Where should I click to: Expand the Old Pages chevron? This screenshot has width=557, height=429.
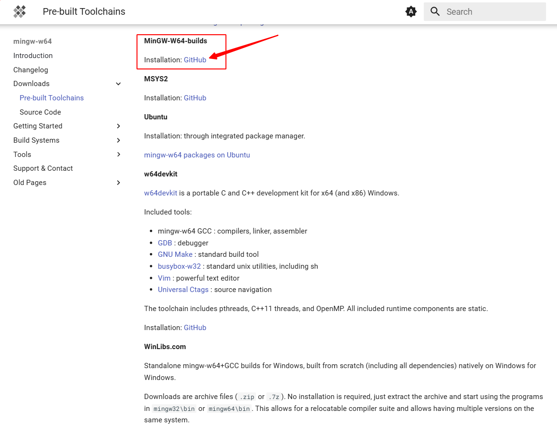[118, 183]
